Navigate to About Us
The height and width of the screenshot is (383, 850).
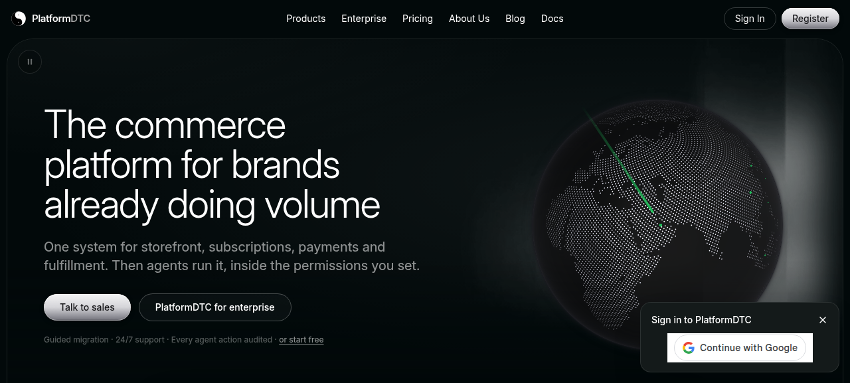point(469,19)
